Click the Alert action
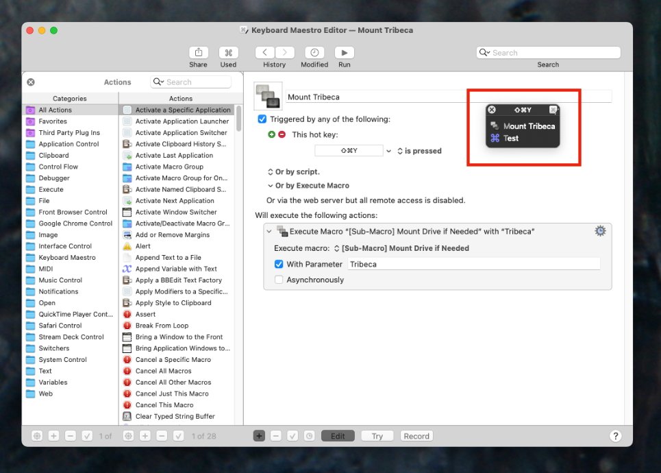661x473 pixels. [x=177, y=246]
